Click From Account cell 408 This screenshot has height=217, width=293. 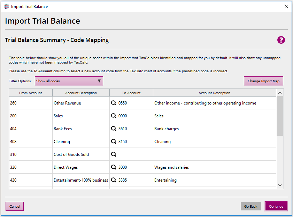31,141
